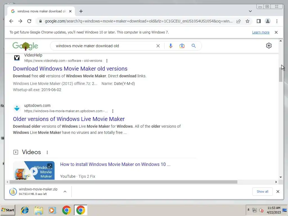Show all downloads
This screenshot has height=216, width=288.
click(262, 192)
